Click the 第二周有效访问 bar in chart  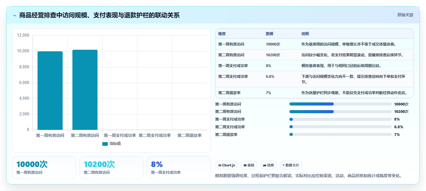(x=85, y=90)
